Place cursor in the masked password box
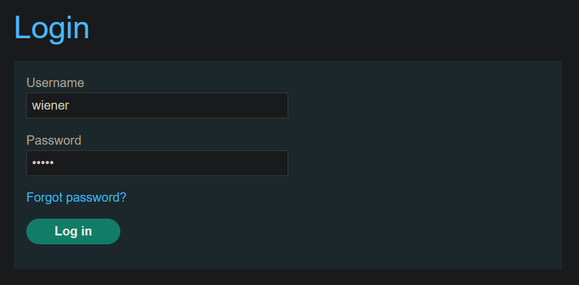This screenshot has height=285, width=579. 157,163
